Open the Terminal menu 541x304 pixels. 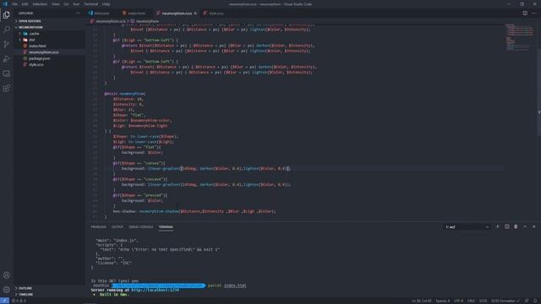click(x=90, y=4)
